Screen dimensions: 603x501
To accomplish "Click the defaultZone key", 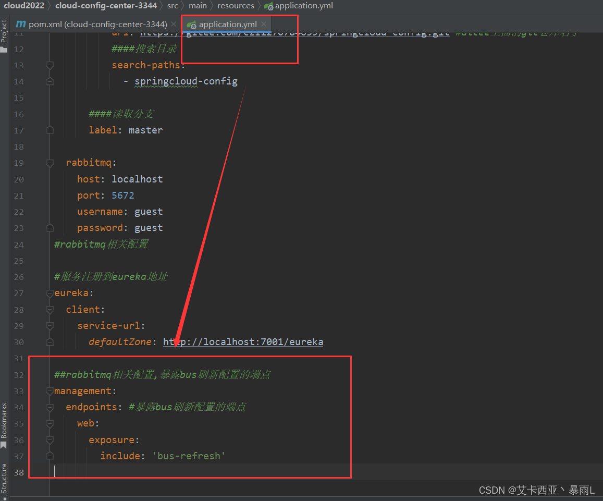I will click(120, 342).
